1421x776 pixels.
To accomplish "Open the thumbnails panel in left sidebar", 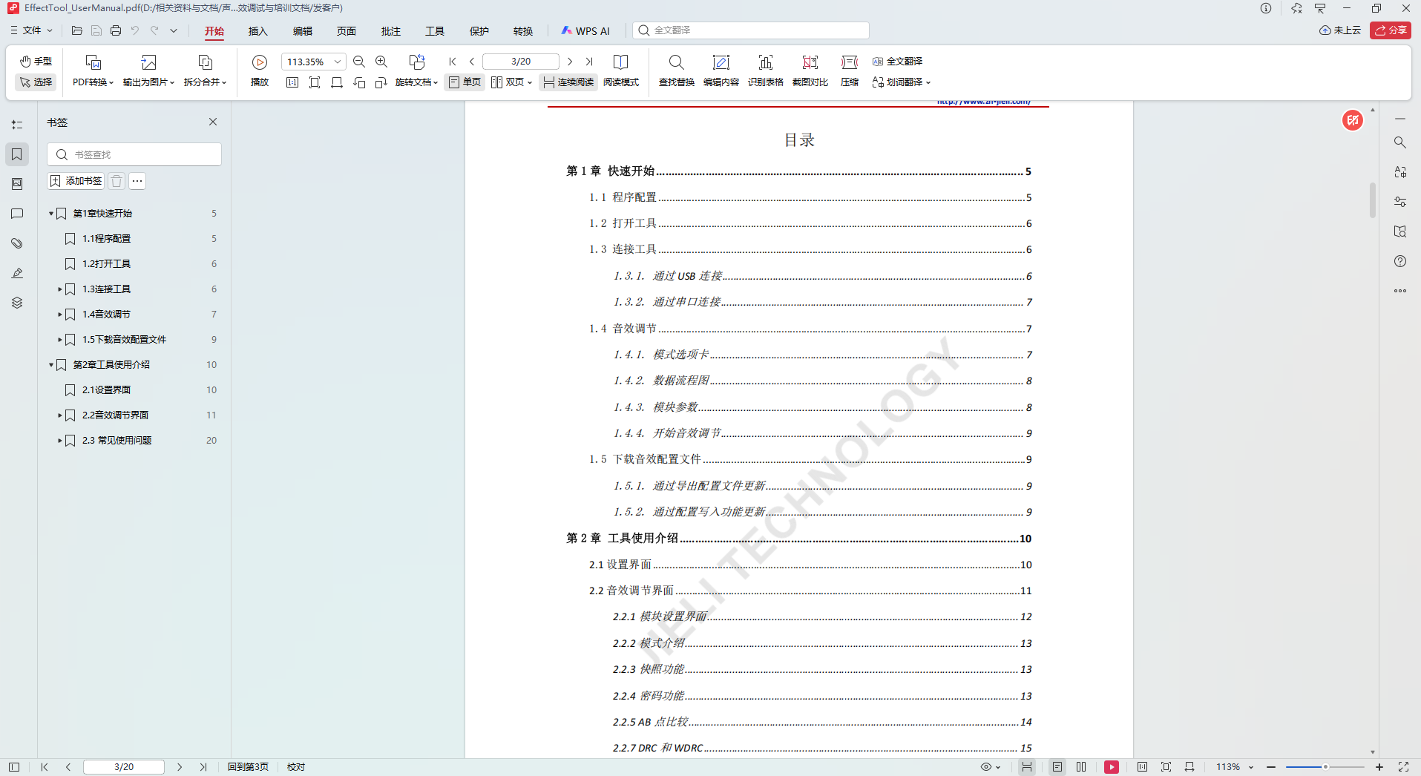I will (x=17, y=184).
